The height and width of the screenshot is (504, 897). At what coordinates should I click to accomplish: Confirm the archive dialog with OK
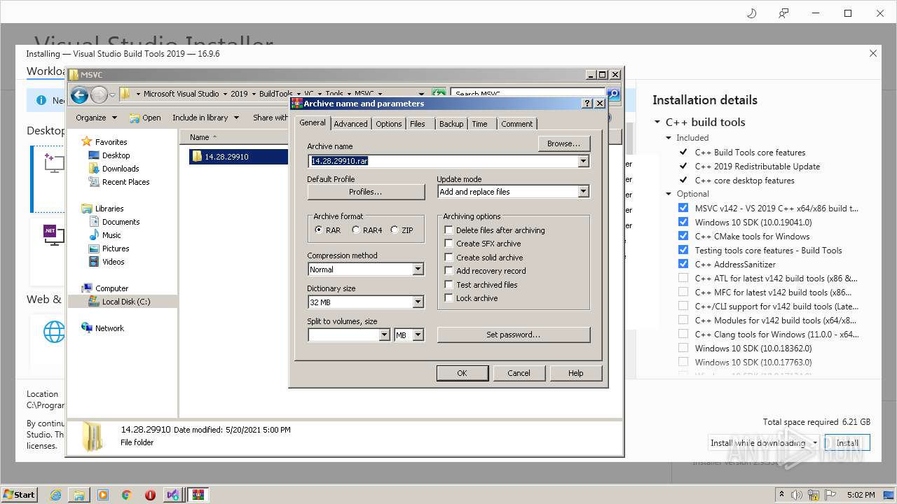pyautogui.click(x=462, y=373)
